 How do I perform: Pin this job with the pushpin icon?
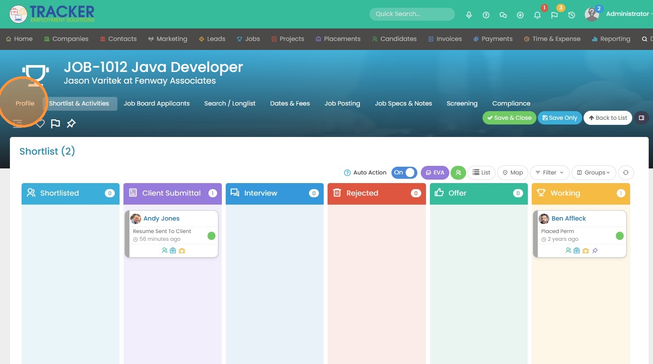tap(71, 124)
